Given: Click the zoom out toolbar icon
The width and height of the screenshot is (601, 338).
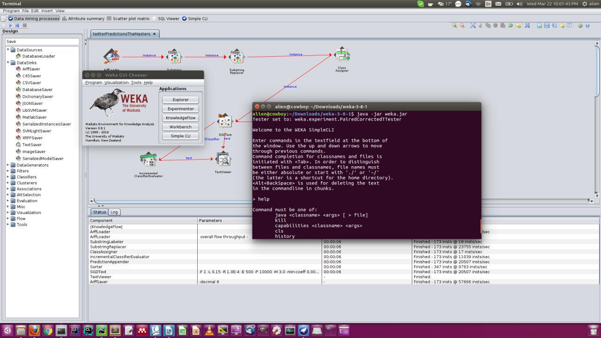Looking at the screenshot, I should 462,25.
